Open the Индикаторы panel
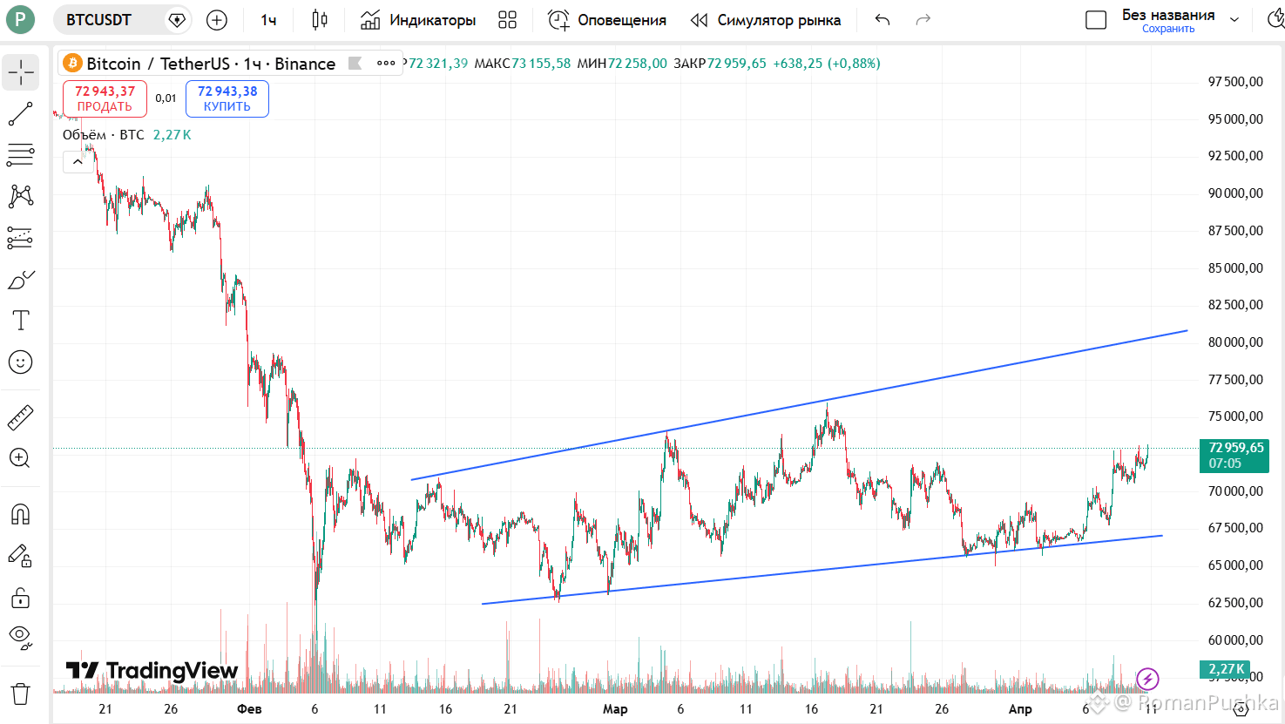The image size is (1285, 724). [x=418, y=19]
